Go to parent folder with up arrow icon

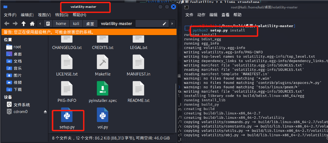(24, 23)
